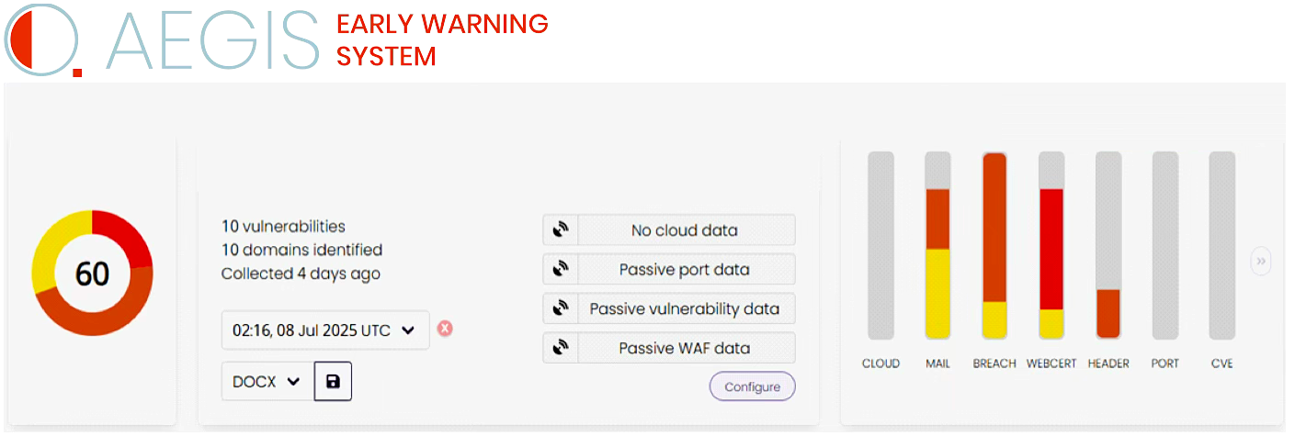Expand more categories with double-chevron arrow
The height and width of the screenshot is (436, 1295).
(x=1261, y=262)
